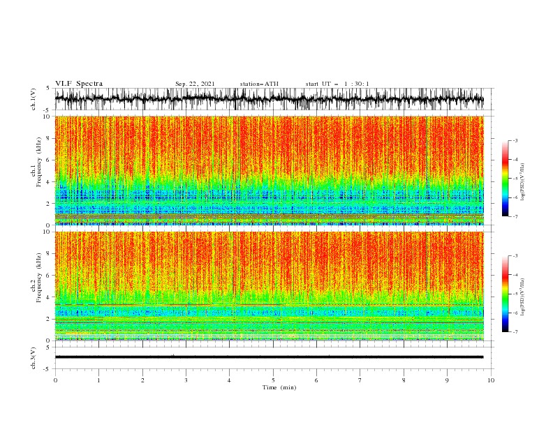Click the ch.3 flat waveform trace

pos(269,357)
